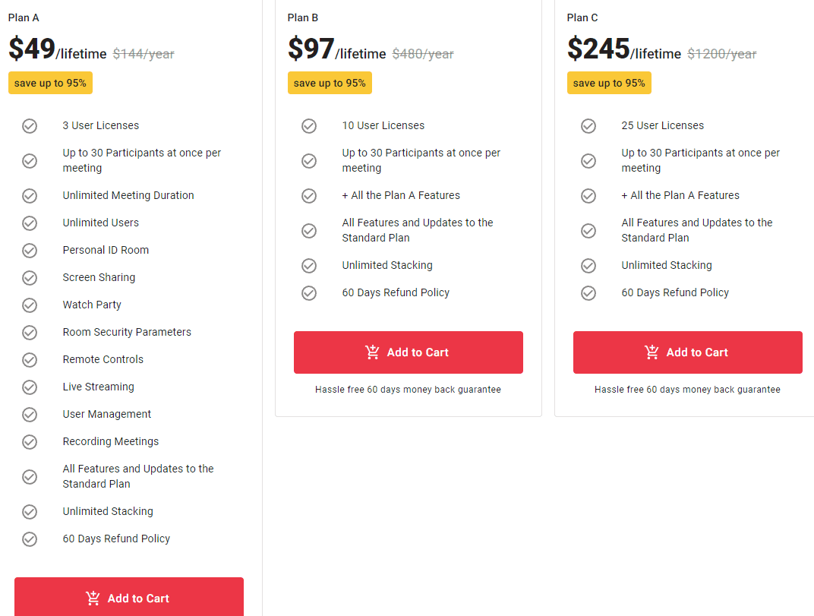Viewport: 814px width, 616px height.
Task: Click Plan B save up to 95% badge
Action: [330, 83]
